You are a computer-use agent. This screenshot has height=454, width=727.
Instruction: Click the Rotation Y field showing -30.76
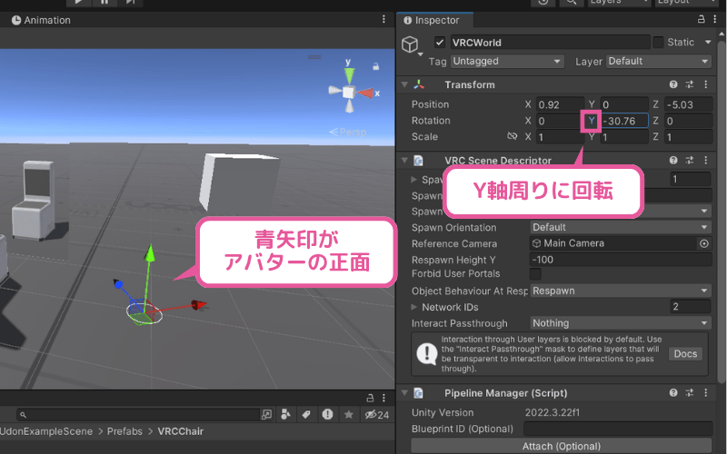(624, 121)
